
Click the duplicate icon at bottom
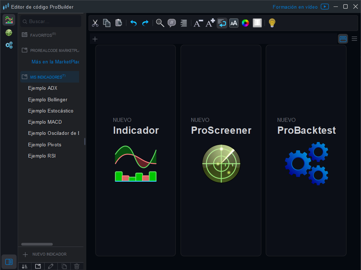tap(64, 266)
